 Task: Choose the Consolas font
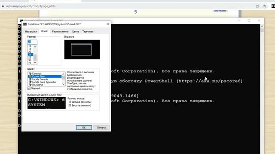37,74
